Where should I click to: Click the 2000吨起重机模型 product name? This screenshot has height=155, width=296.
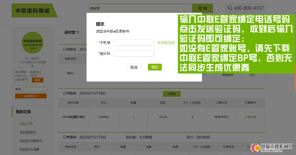(73, 117)
